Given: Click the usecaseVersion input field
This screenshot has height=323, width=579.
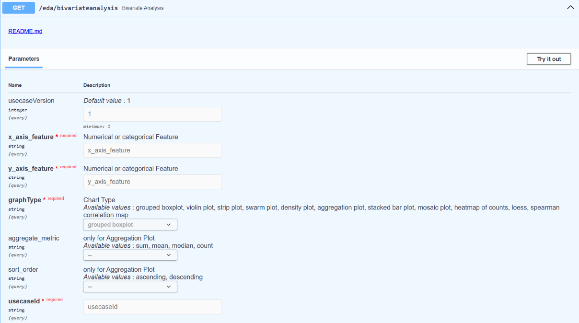Looking at the screenshot, I should pyautogui.click(x=152, y=114).
